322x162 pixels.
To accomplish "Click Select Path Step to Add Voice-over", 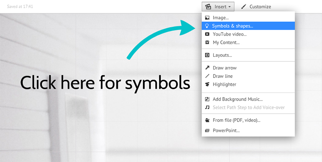I will 248,107.
